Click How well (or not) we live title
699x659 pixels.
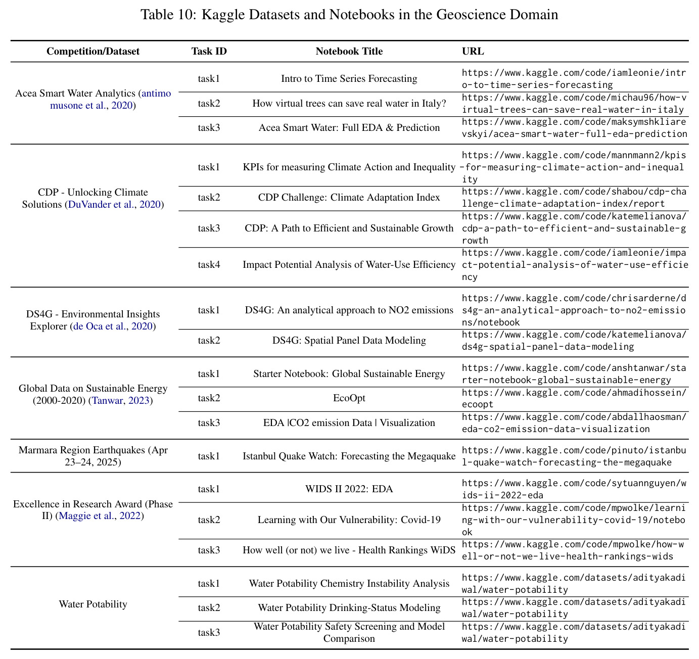point(349,550)
